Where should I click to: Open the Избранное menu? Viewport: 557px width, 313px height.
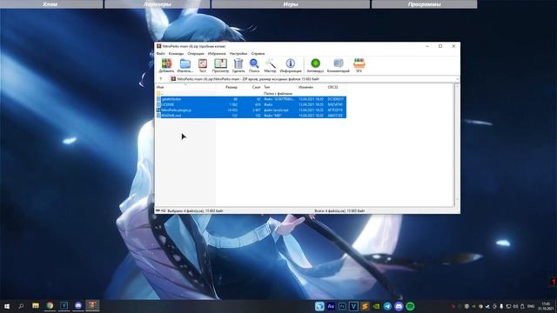point(217,54)
